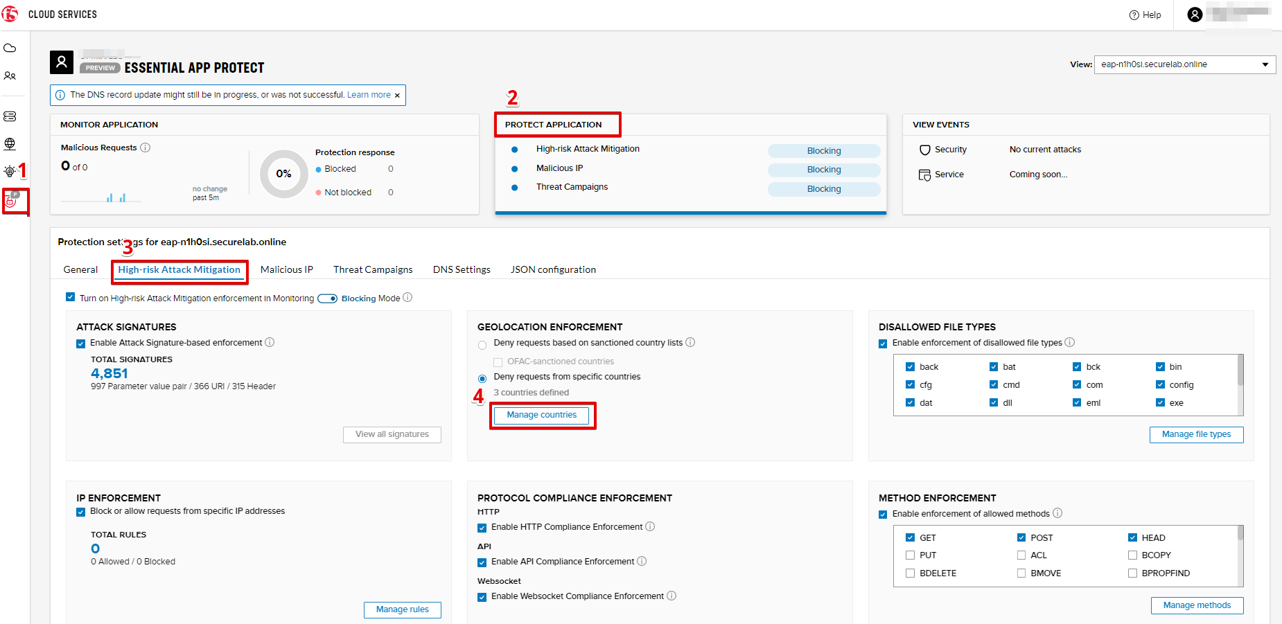Select the Monitor Application card header
The height and width of the screenshot is (624, 1282).
pyautogui.click(x=109, y=125)
